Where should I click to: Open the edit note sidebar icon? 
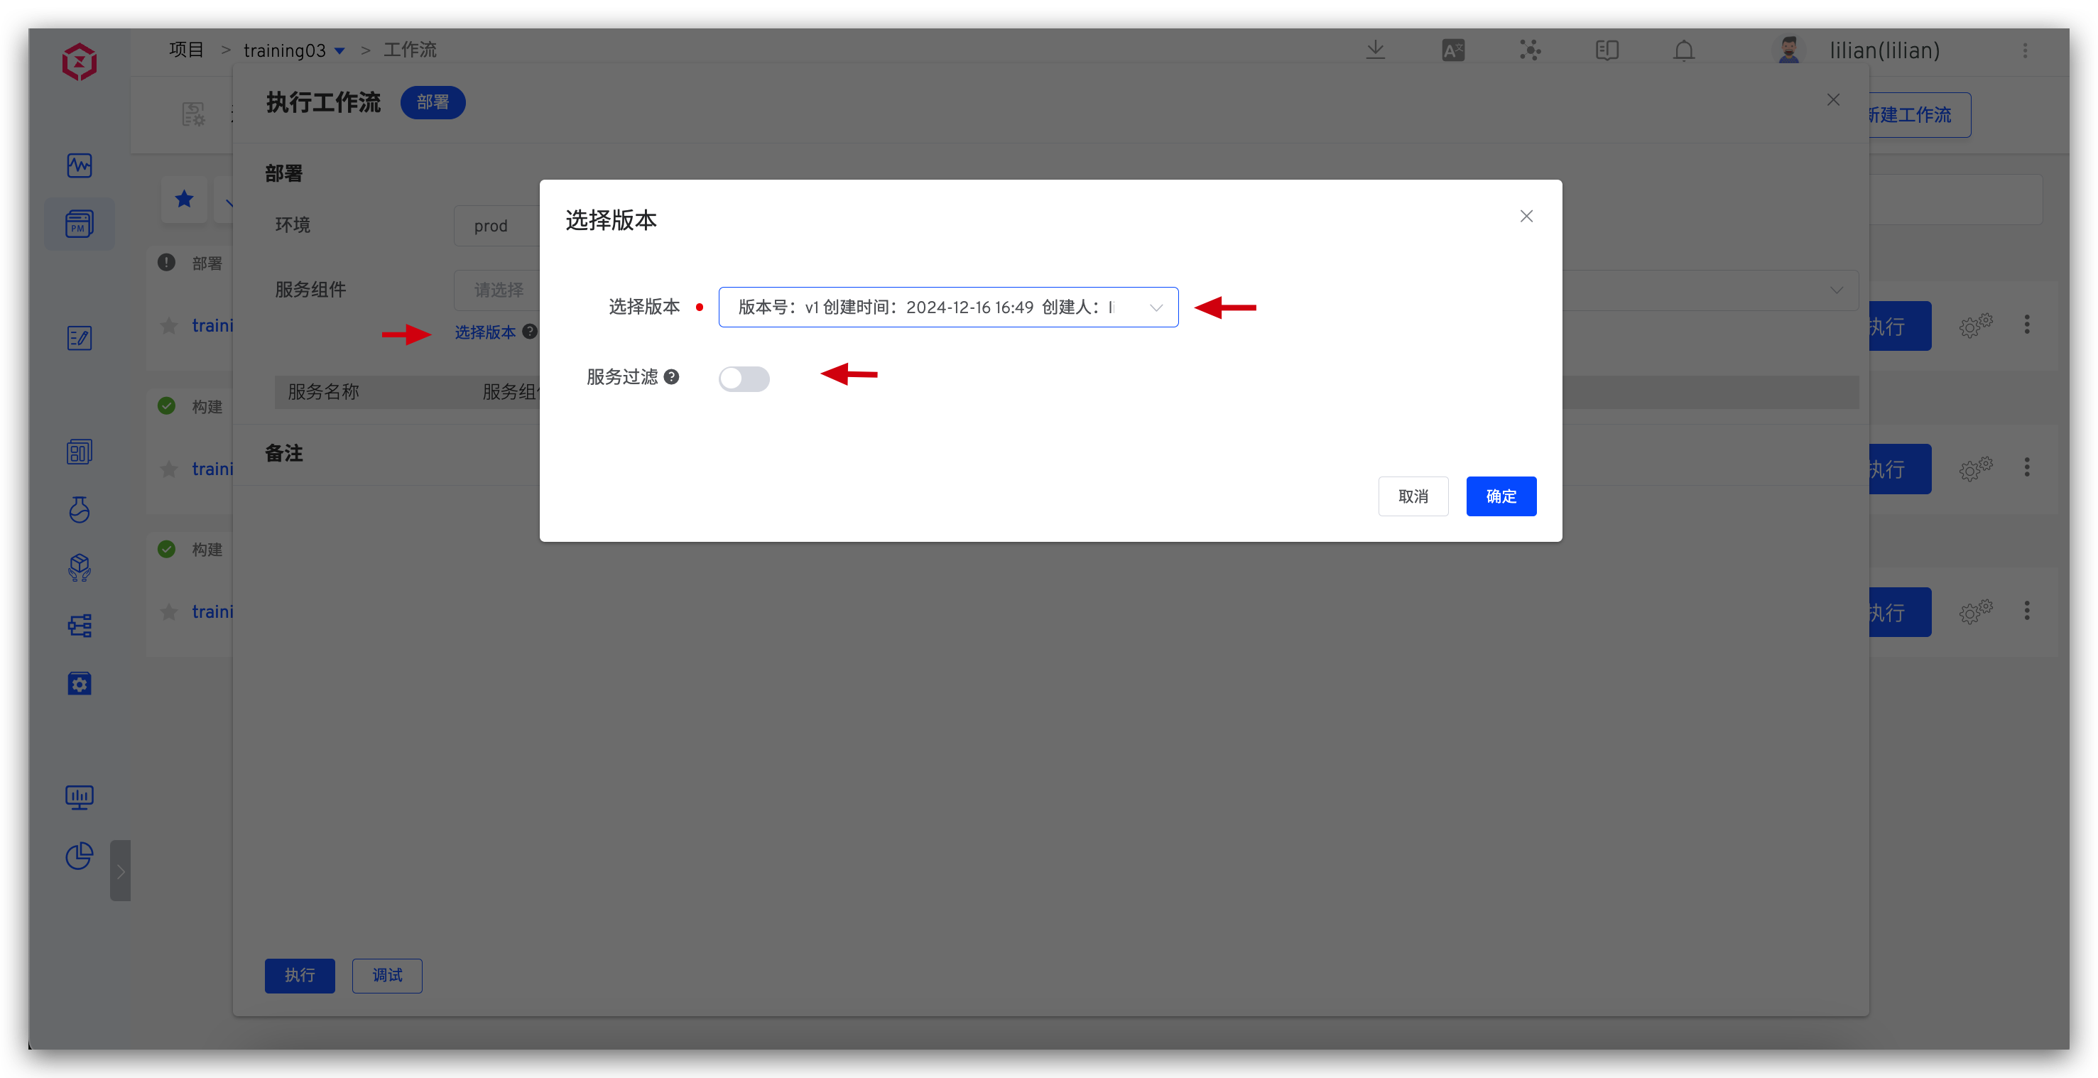tap(79, 338)
